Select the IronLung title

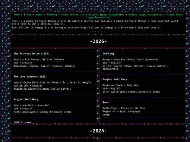click(x=108, y=54)
